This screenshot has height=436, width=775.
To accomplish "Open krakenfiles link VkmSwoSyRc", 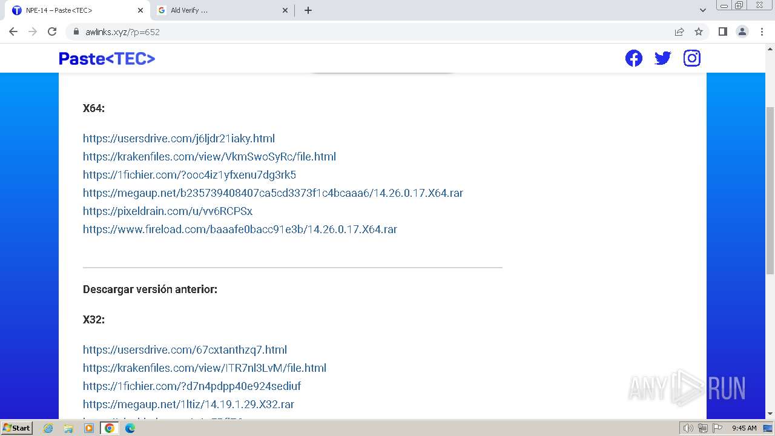I will [x=209, y=156].
